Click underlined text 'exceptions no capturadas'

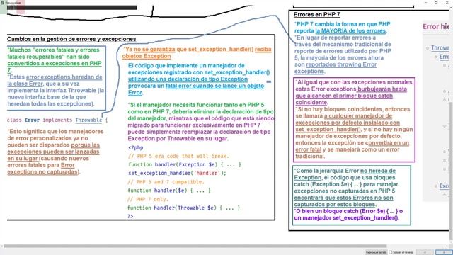[x=42, y=171]
